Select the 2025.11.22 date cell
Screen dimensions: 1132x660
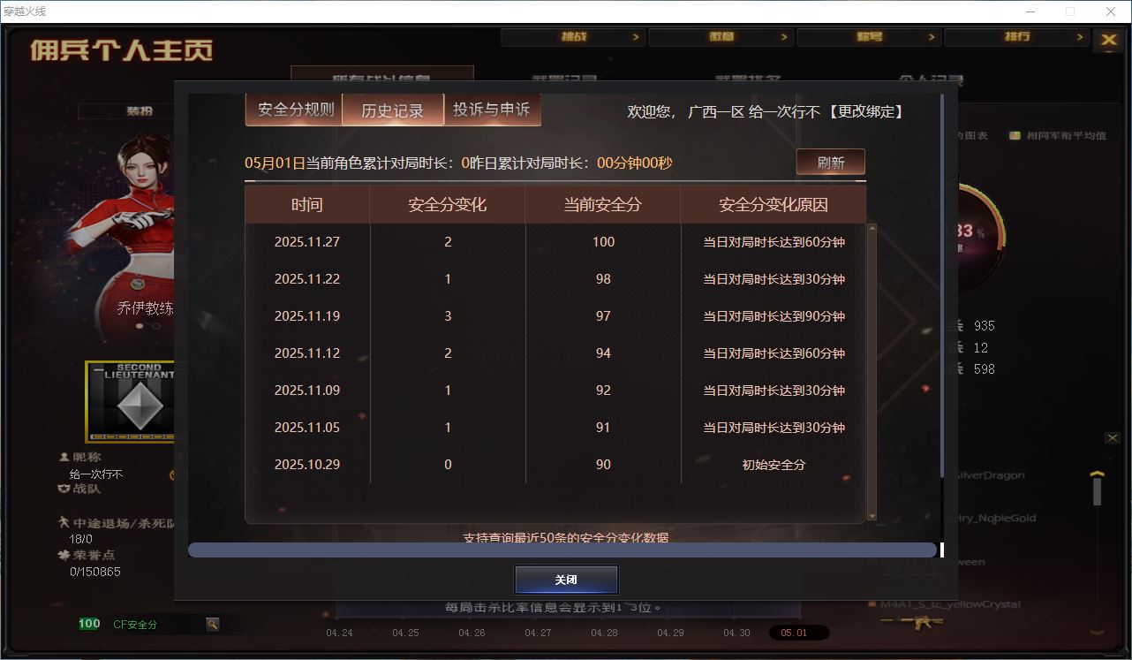click(307, 279)
